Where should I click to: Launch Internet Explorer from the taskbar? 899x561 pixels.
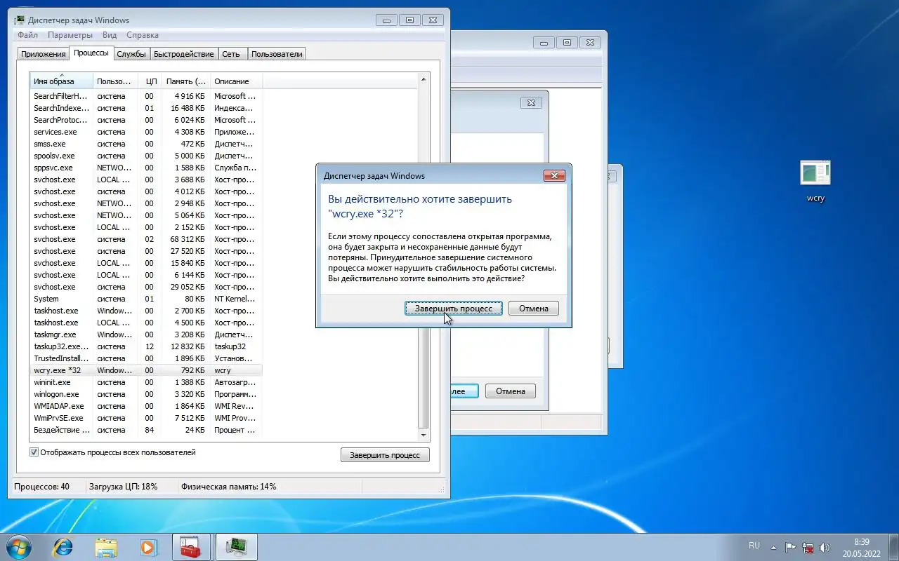point(63,547)
